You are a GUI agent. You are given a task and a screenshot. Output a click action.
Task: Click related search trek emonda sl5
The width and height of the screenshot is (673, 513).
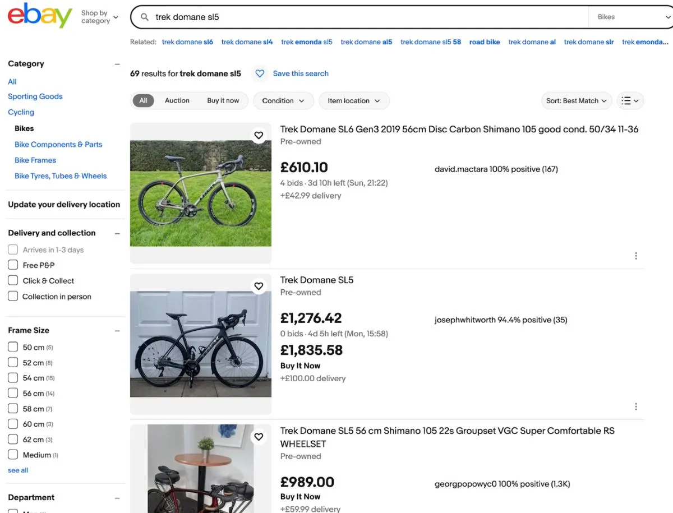point(307,42)
